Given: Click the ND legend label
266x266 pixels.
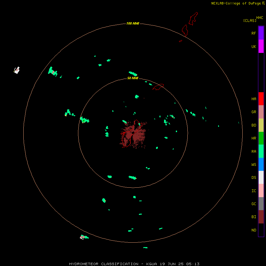Looking at the screenshot, I should 254,230.
